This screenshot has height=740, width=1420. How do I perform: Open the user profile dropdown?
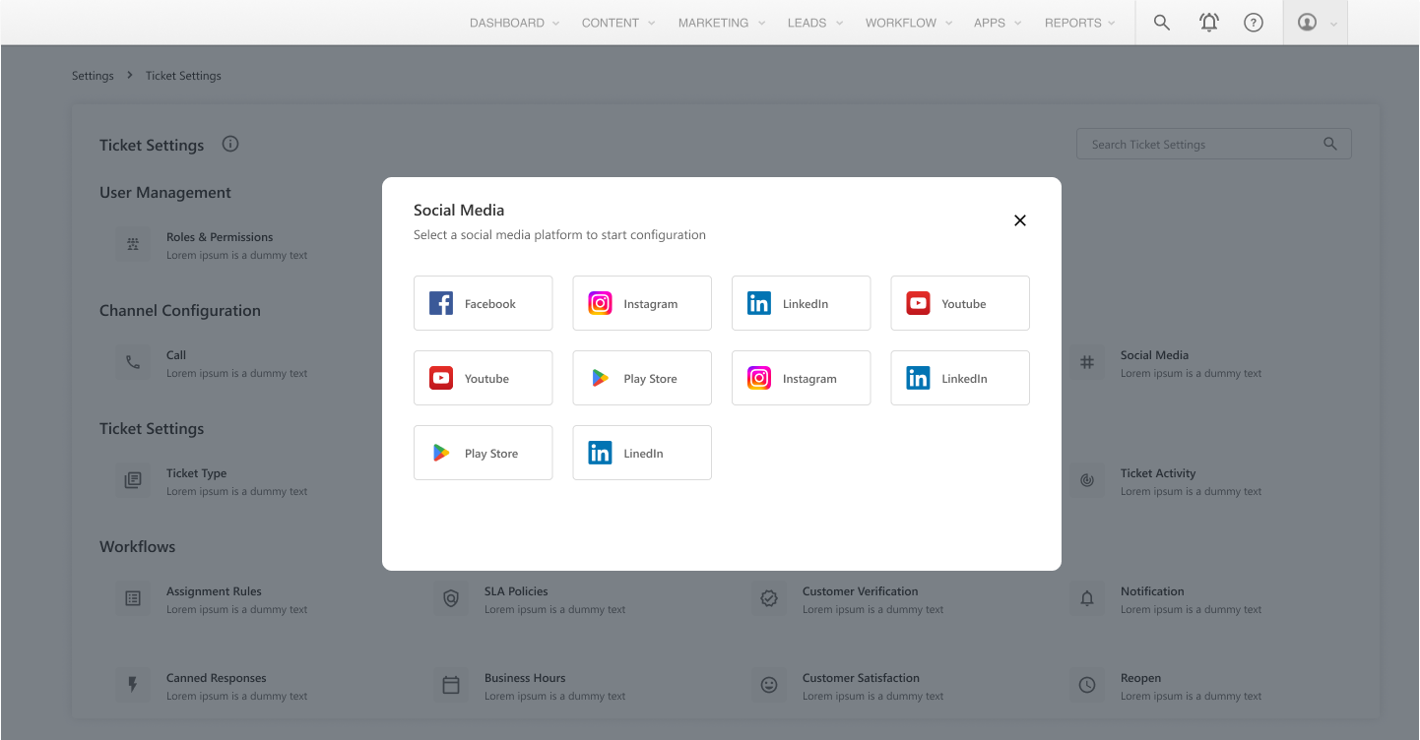tap(1315, 23)
